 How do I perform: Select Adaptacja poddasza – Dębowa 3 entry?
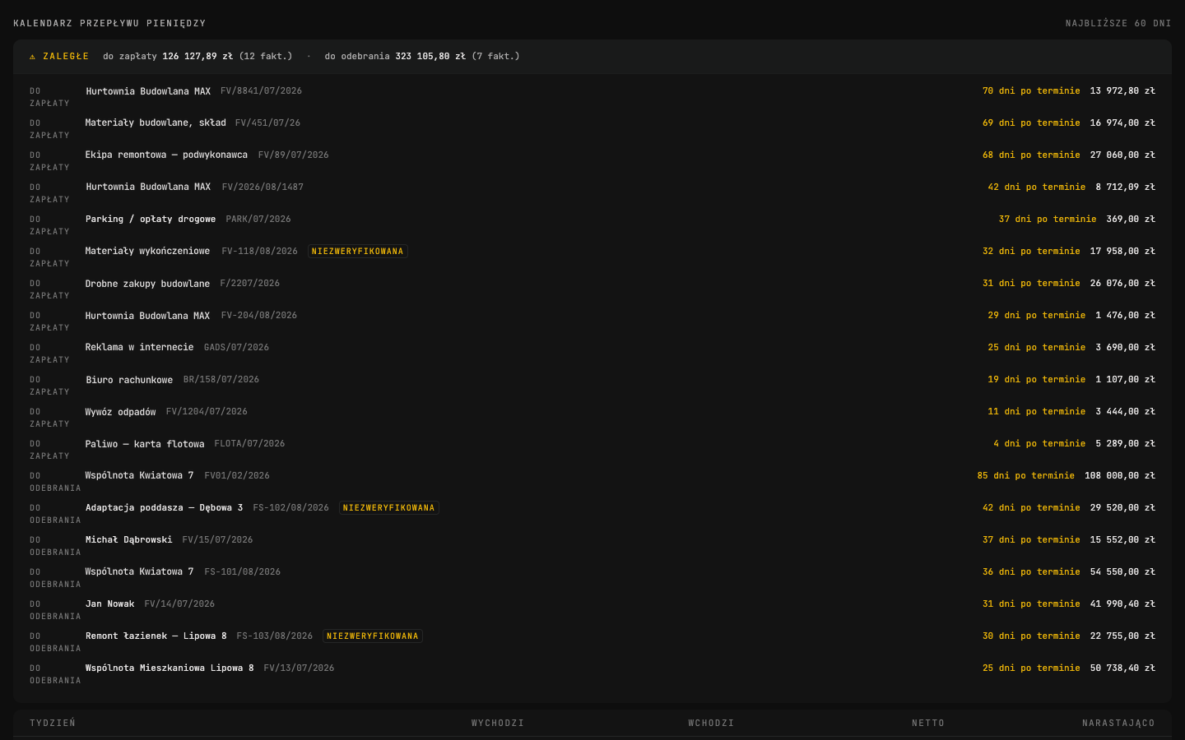pyautogui.click(x=164, y=508)
